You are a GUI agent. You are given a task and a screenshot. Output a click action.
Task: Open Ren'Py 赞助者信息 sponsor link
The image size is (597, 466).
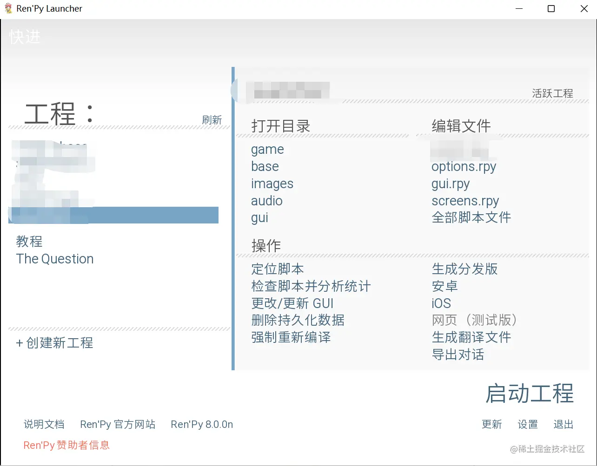click(x=66, y=445)
